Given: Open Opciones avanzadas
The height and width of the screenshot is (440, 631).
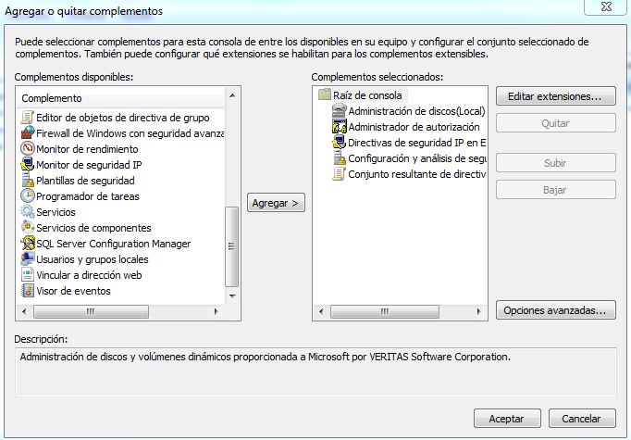Looking at the screenshot, I should click(556, 310).
